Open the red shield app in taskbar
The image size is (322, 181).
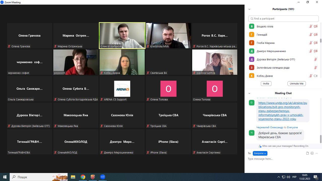click(93, 177)
